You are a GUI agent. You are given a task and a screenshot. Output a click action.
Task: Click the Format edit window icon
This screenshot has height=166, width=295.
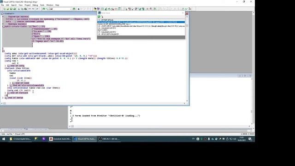coord(139,9)
